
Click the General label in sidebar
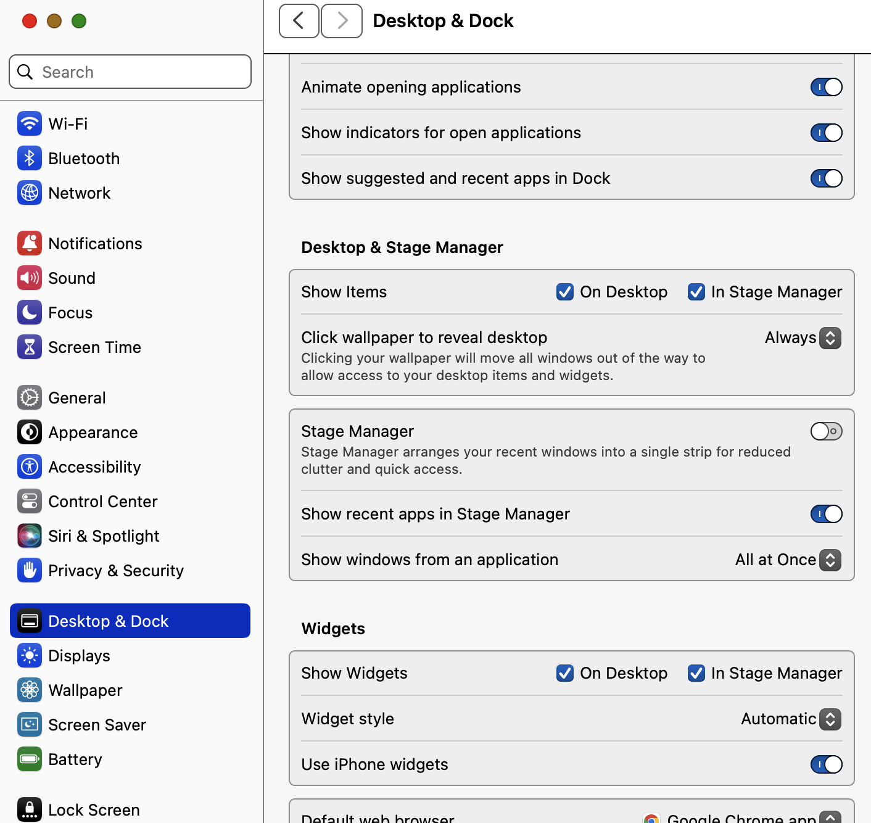pyautogui.click(x=77, y=398)
